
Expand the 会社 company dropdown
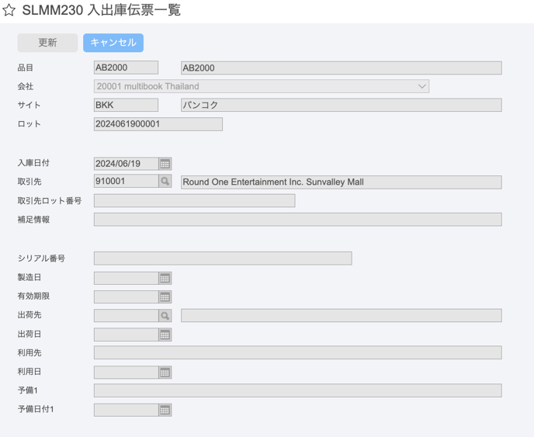[x=262, y=86]
